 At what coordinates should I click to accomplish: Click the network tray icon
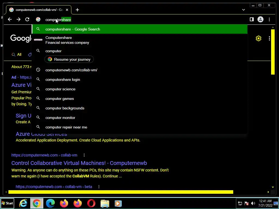click(x=240, y=203)
